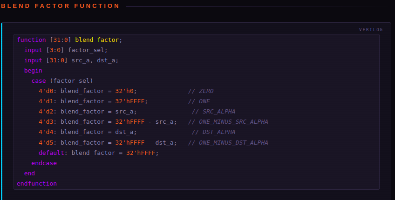
Task: Click the 4'd5 case label
Action: tap(46, 143)
